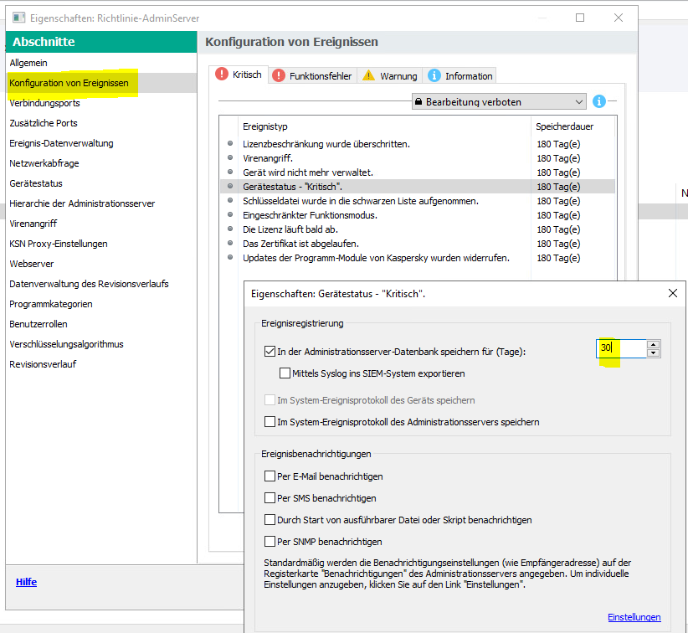Close the Gerätestatus Kritisch properties dialog
Screen dimensions: 688x633
tap(673, 293)
